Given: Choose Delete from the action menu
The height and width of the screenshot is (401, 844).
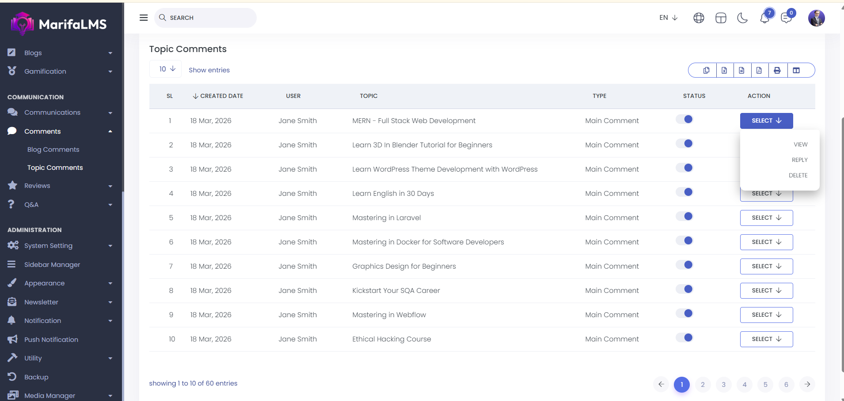Looking at the screenshot, I should (798, 176).
